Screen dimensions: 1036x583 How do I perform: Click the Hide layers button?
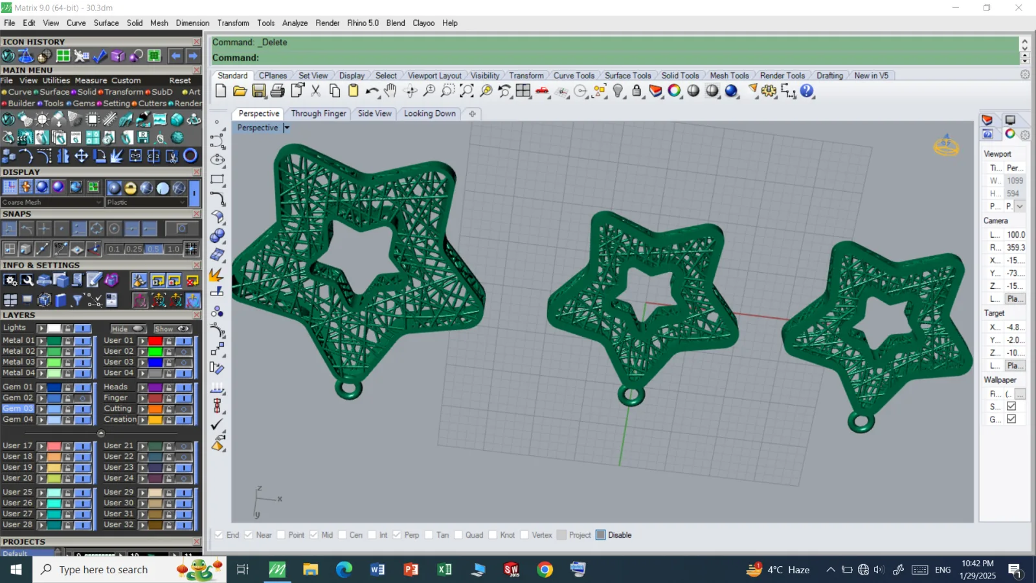click(127, 328)
